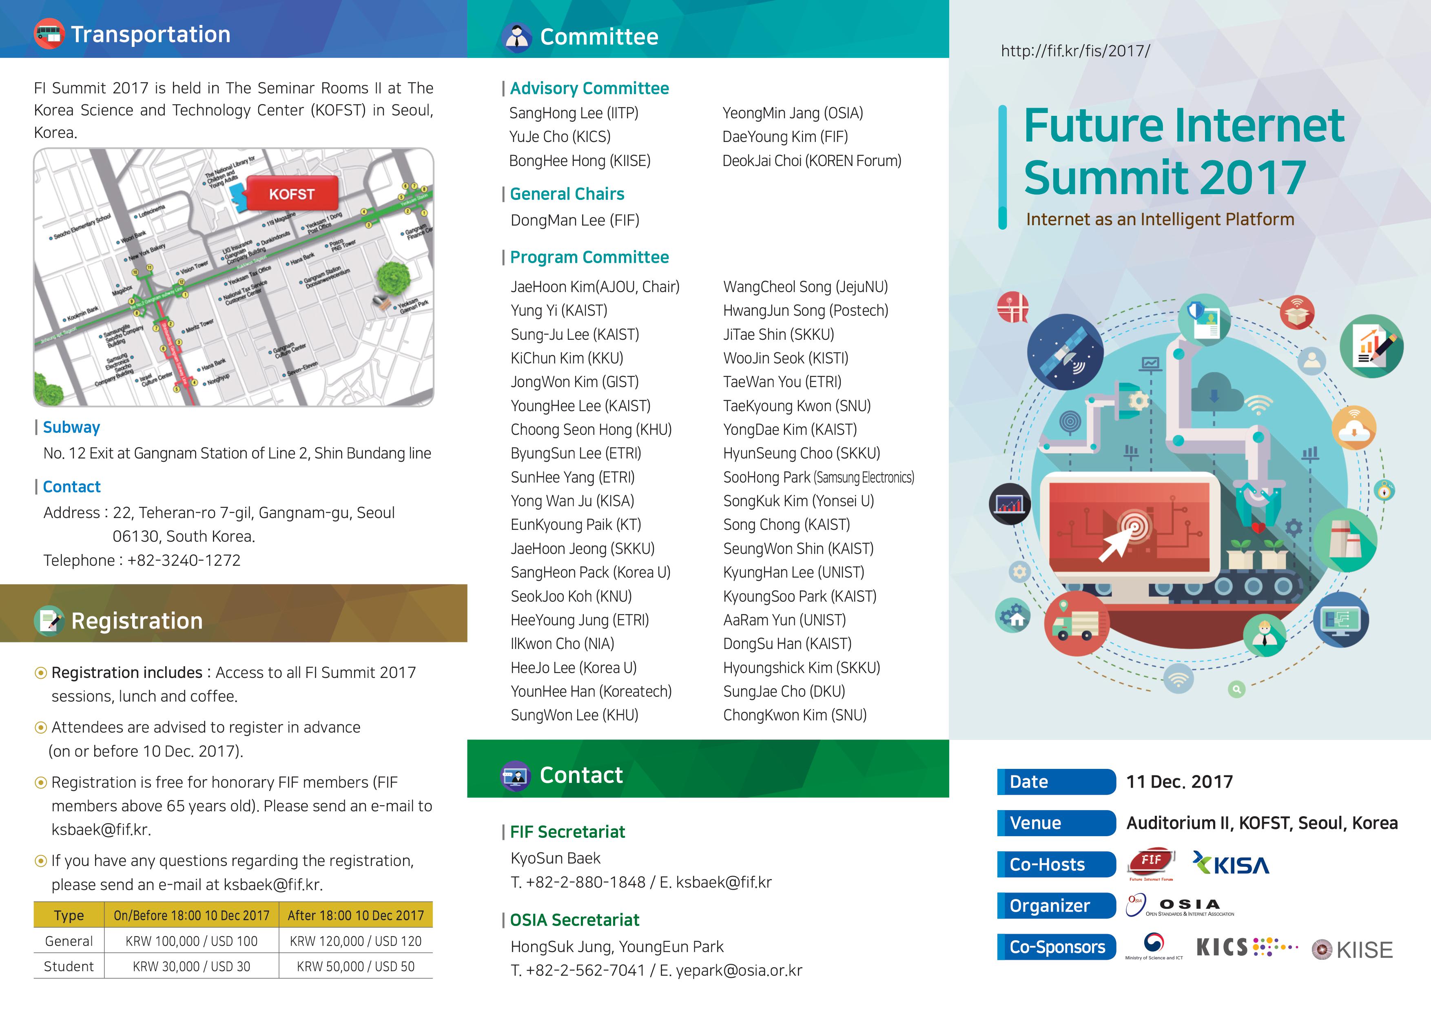Click DeokJai Choi (KOREN Forum) name
Screen dimensions: 1431x1012
tap(811, 161)
